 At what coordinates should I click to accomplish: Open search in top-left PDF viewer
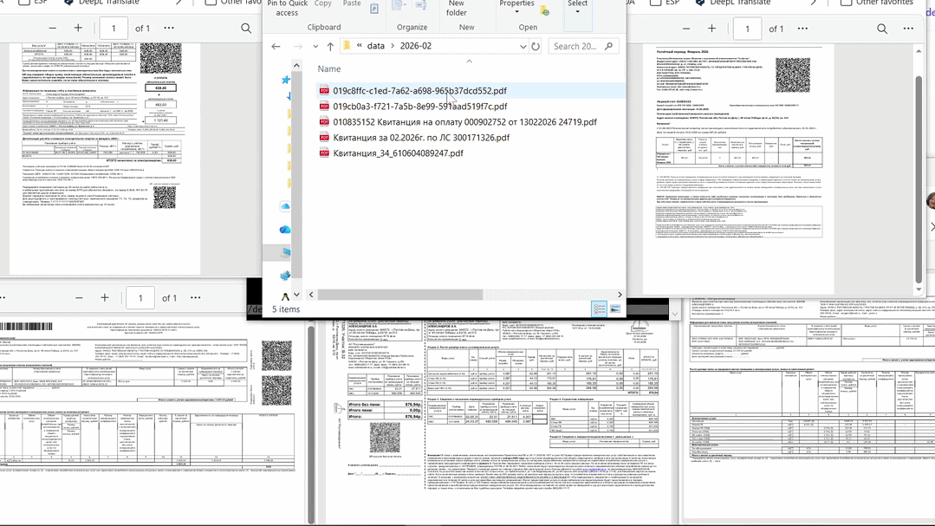point(246,28)
